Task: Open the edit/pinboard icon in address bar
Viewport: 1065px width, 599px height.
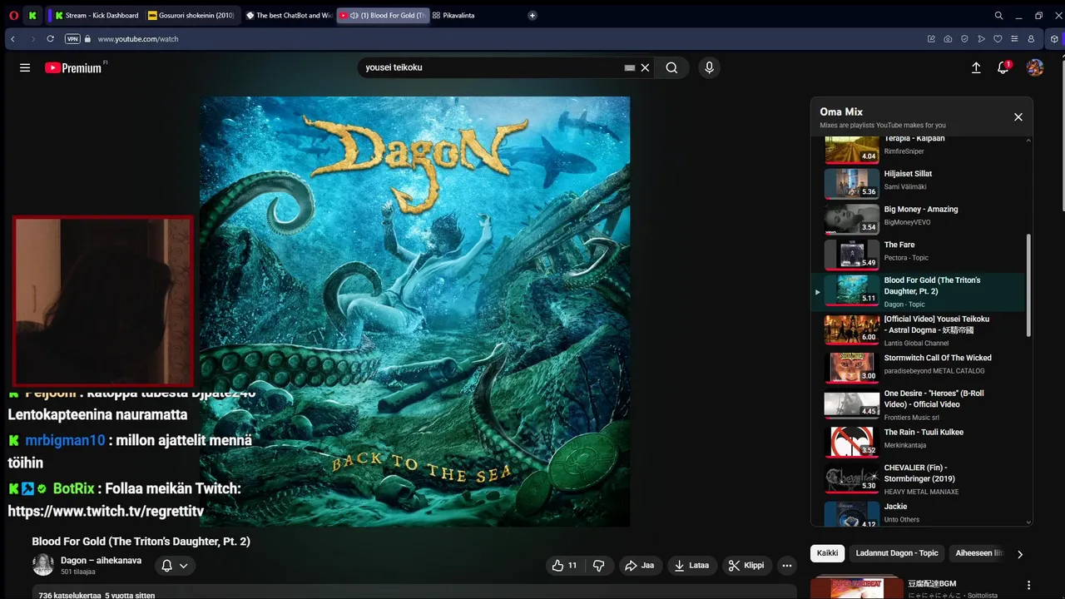Action: [931, 39]
